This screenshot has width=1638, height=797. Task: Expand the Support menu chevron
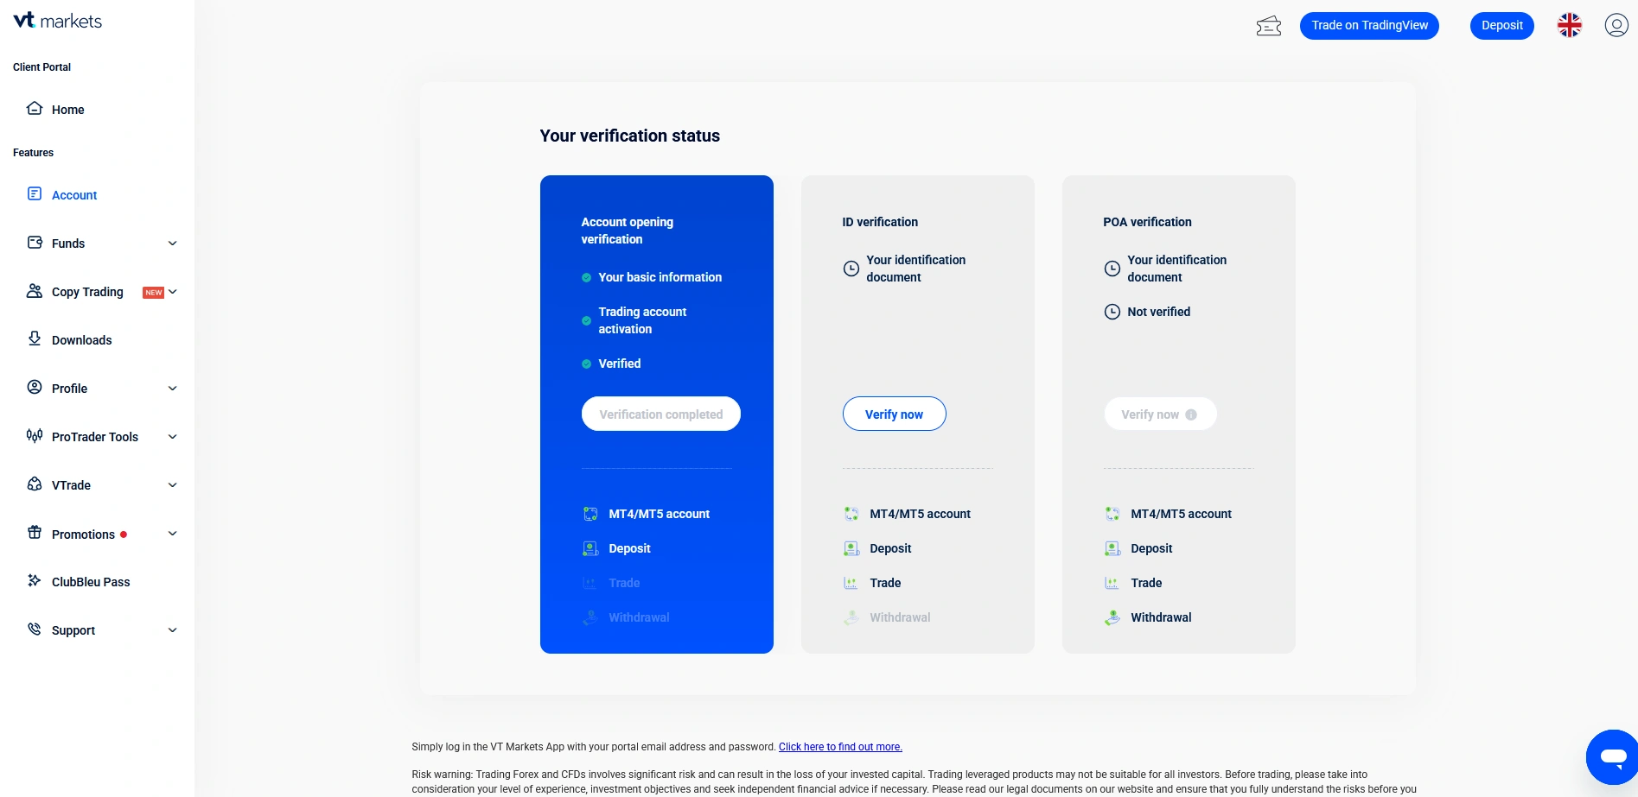point(173,630)
